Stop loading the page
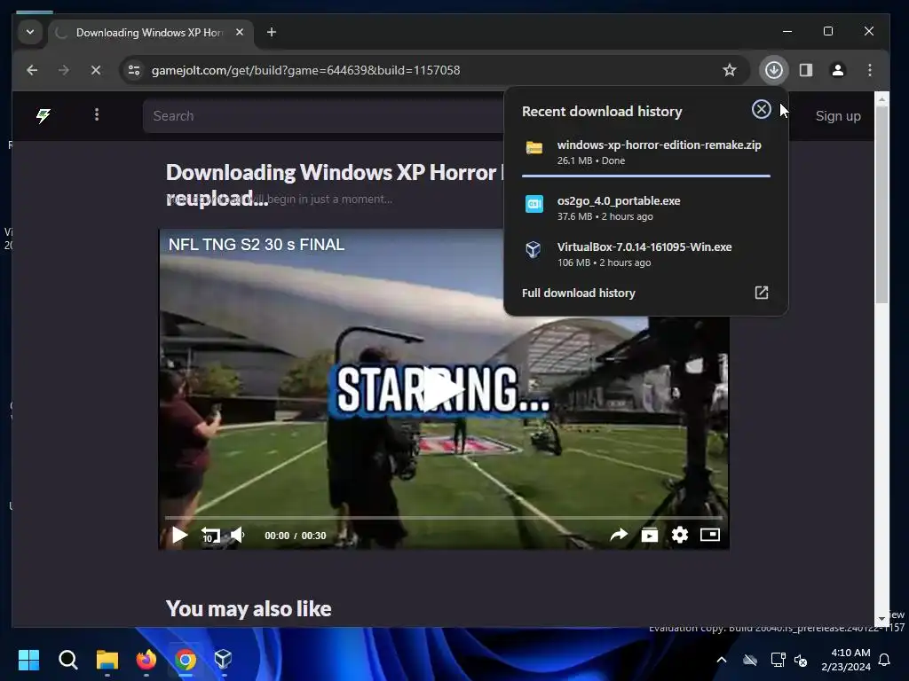This screenshot has height=681, width=909. [x=96, y=70]
